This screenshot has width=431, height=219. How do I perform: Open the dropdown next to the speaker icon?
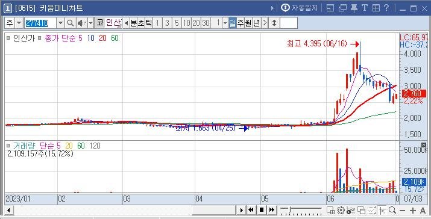(90, 23)
